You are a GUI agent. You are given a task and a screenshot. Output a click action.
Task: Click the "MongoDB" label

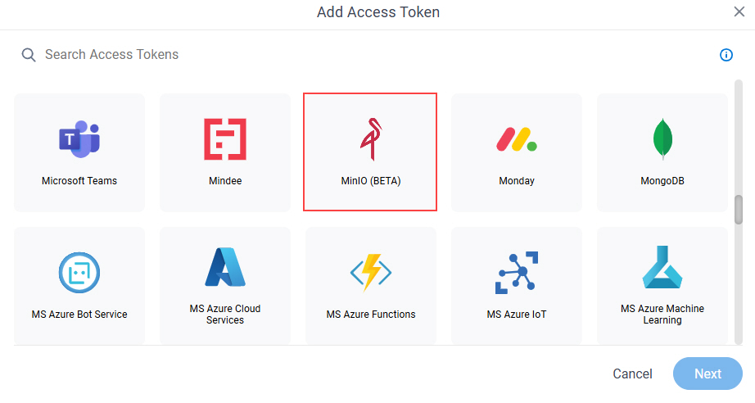pyautogui.click(x=662, y=181)
